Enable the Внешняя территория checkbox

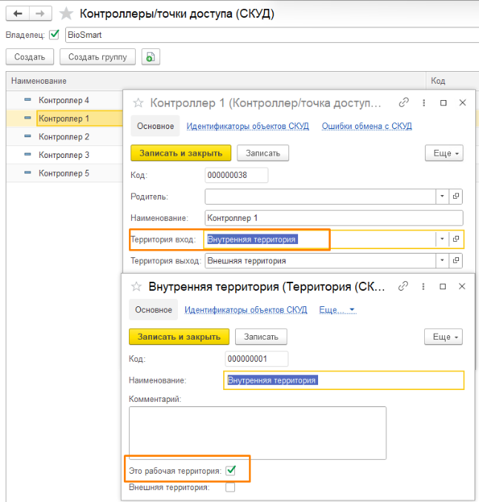(230, 488)
